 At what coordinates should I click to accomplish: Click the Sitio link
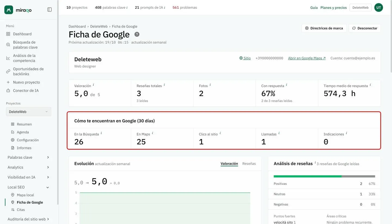[245, 58]
